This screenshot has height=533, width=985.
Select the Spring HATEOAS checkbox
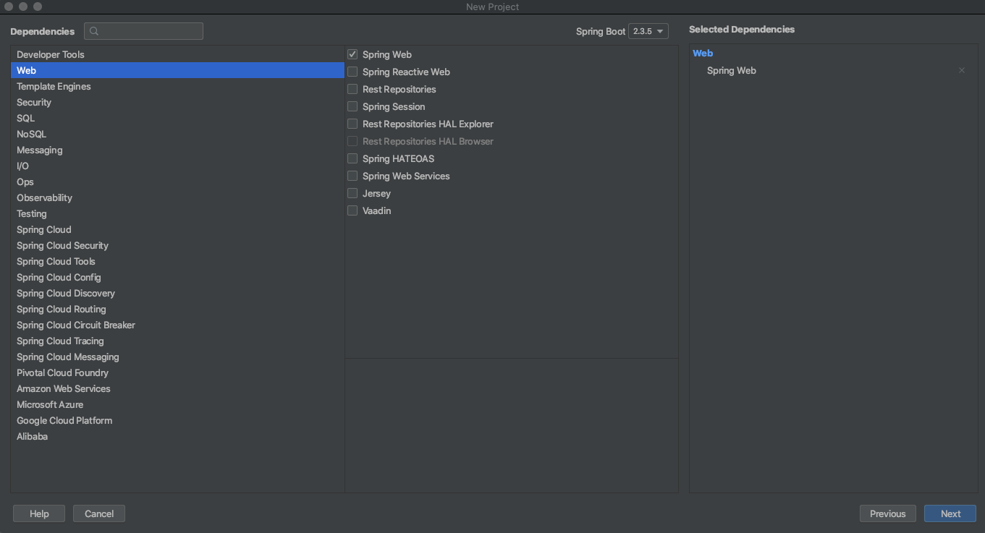coord(352,158)
